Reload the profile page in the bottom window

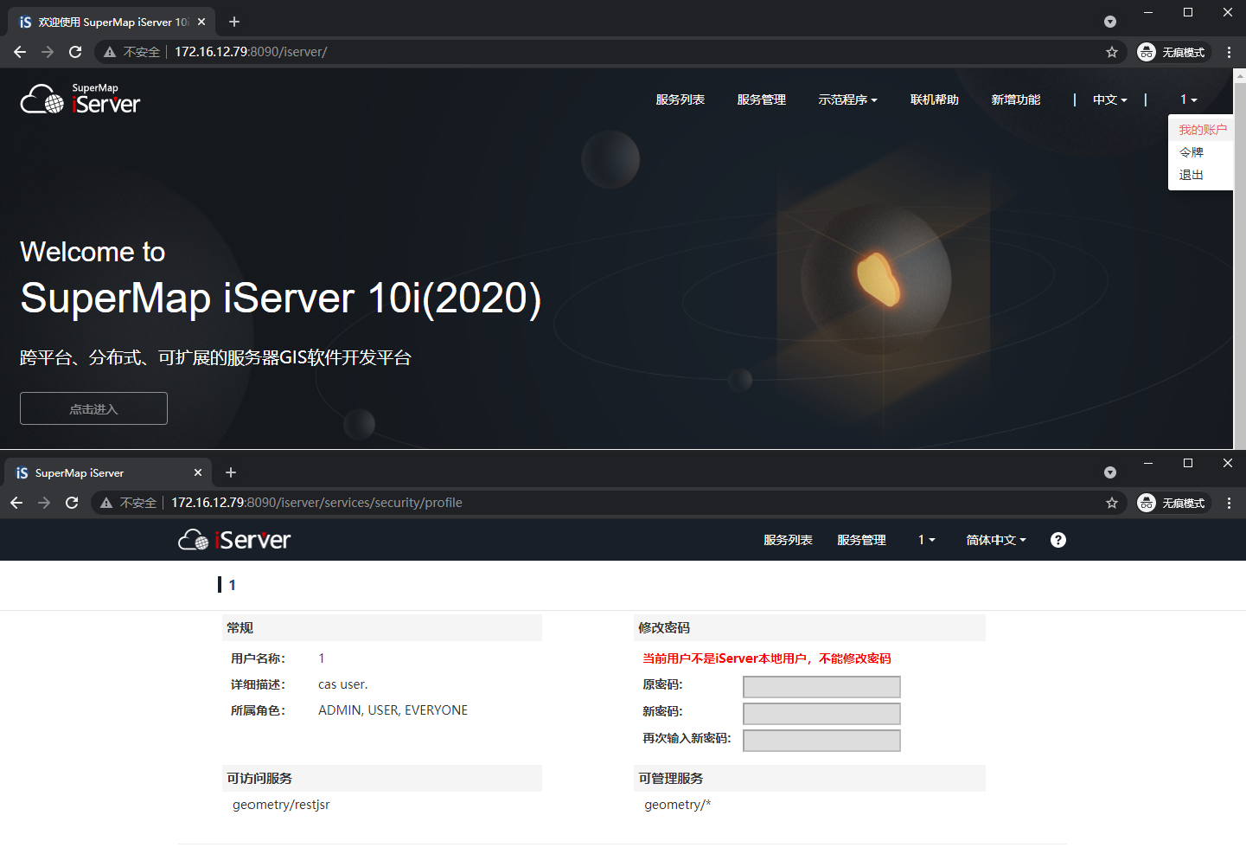click(72, 503)
